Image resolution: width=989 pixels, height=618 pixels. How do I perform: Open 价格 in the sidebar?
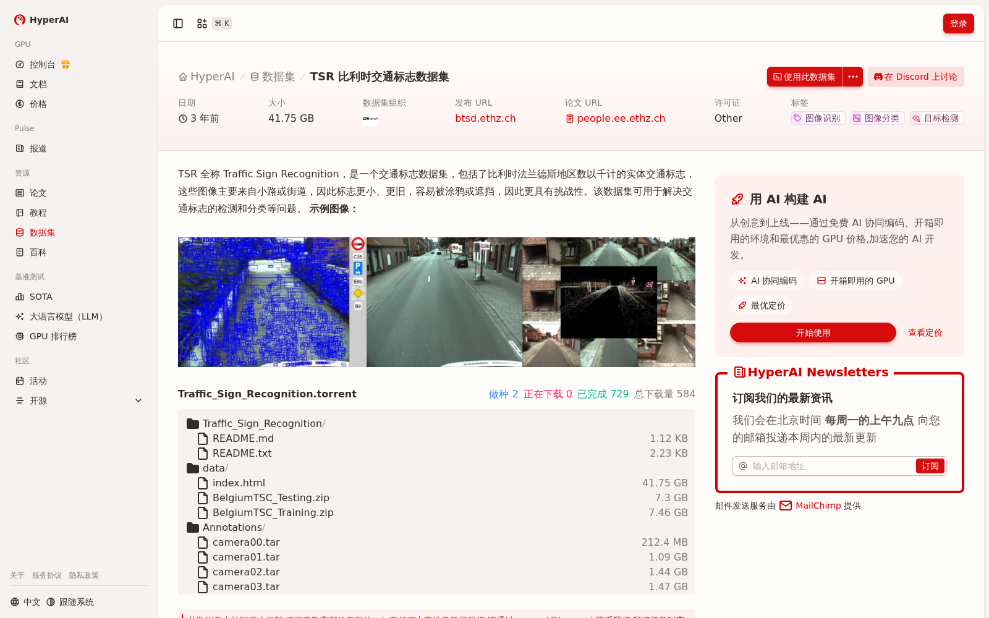point(38,104)
